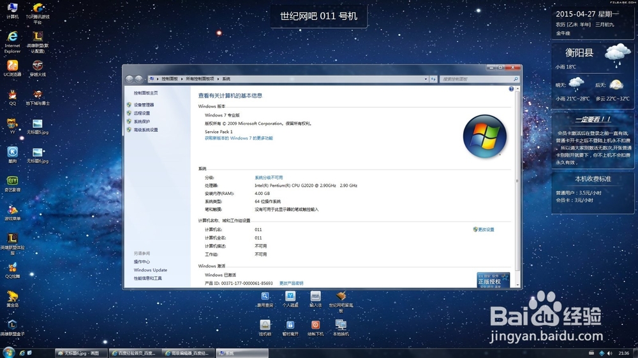Click the 系统分级不可用 rating link
Screen dimensions: 638x358
tap(269, 178)
